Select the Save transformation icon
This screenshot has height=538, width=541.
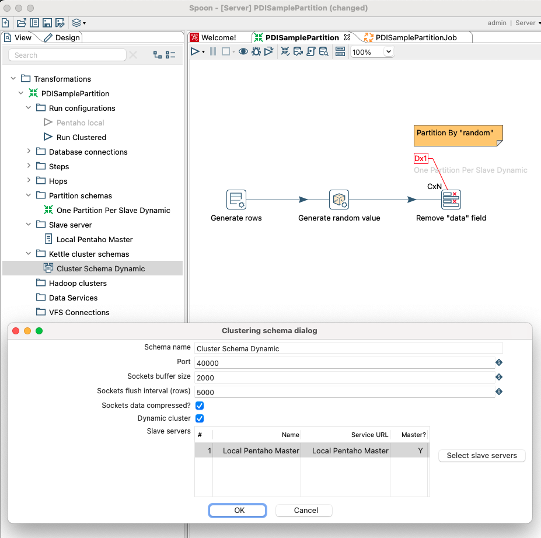coord(47,22)
